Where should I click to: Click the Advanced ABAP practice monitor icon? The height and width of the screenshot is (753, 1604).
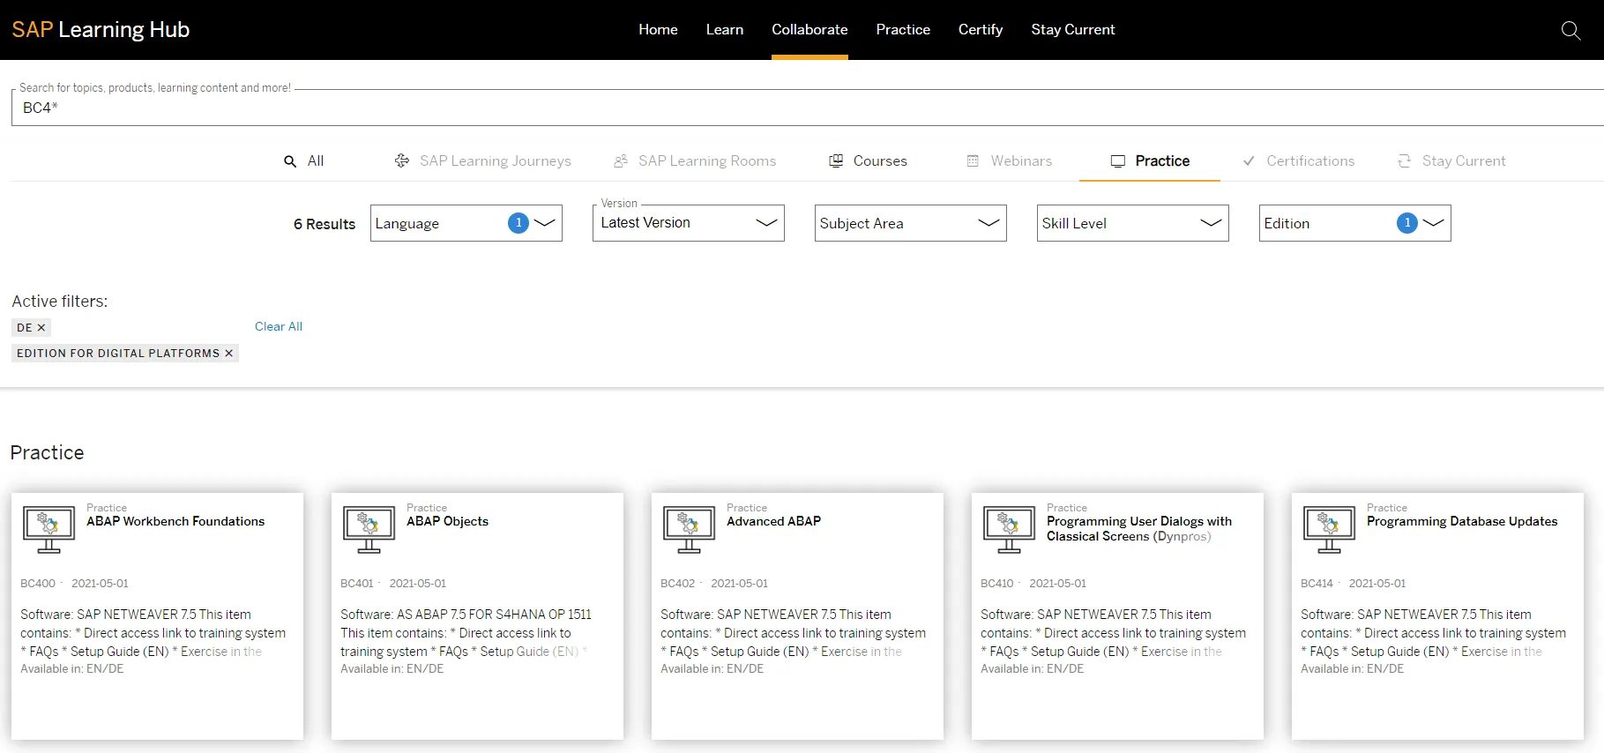tap(689, 529)
